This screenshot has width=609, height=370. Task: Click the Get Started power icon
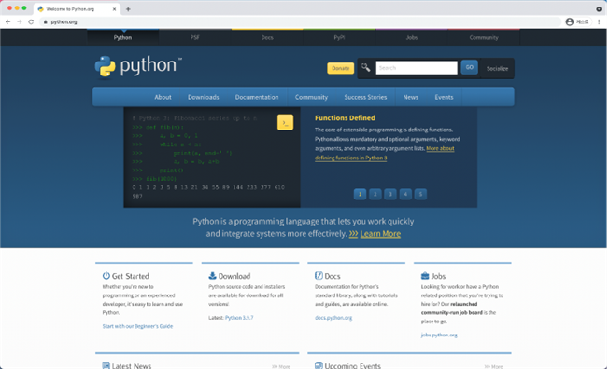[106, 276]
